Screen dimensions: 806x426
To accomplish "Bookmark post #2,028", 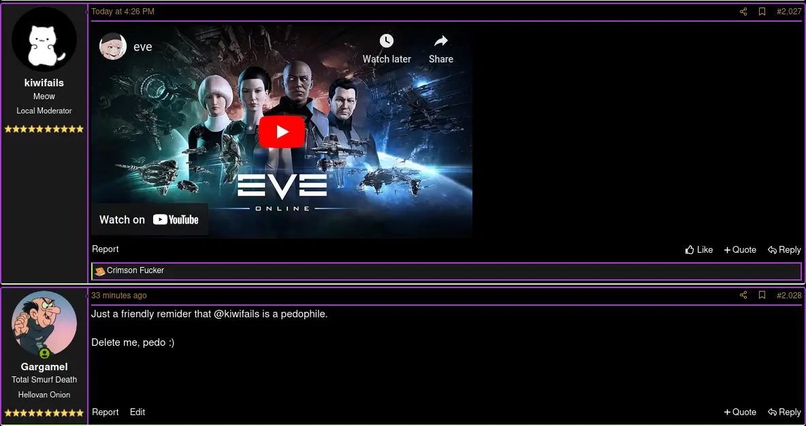I will (x=762, y=296).
